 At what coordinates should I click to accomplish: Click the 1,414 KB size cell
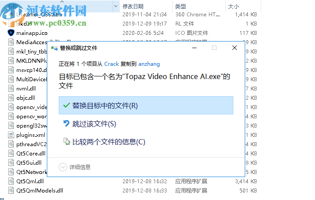pos(246,15)
